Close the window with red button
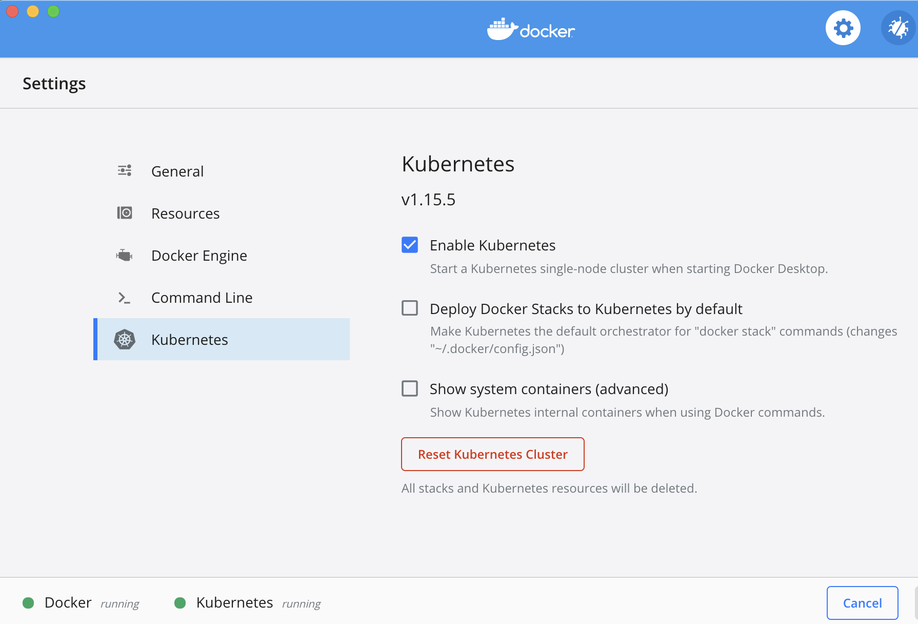 coord(12,11)
